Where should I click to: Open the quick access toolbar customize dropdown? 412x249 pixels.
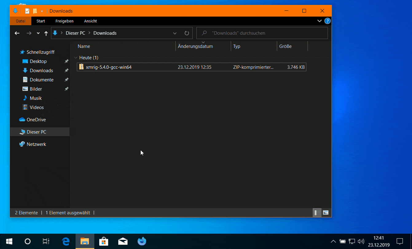coord(42,11)
